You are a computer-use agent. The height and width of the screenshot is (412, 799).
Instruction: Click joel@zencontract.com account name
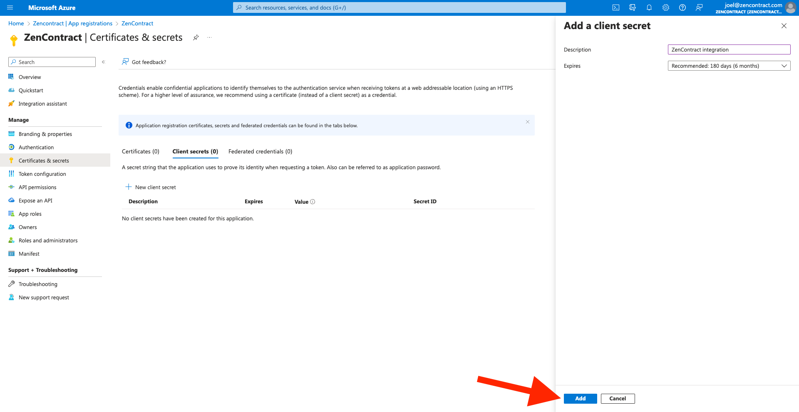click(x=753, y=5)
